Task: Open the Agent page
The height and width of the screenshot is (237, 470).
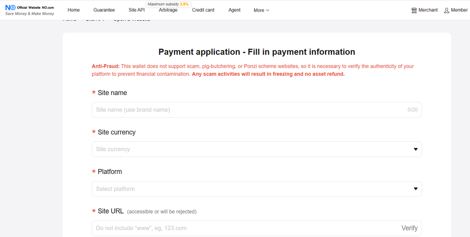Action: [x=235, y=10]
